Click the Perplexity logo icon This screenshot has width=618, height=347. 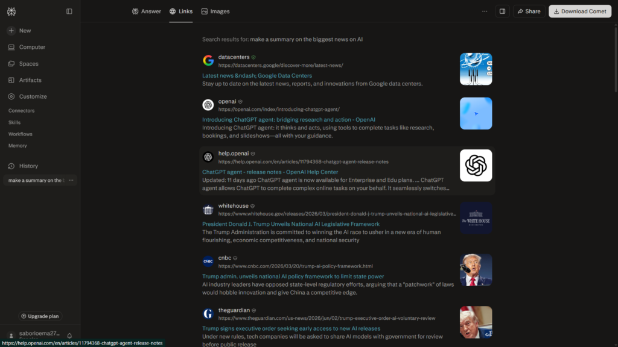click(x=11, y=11)
